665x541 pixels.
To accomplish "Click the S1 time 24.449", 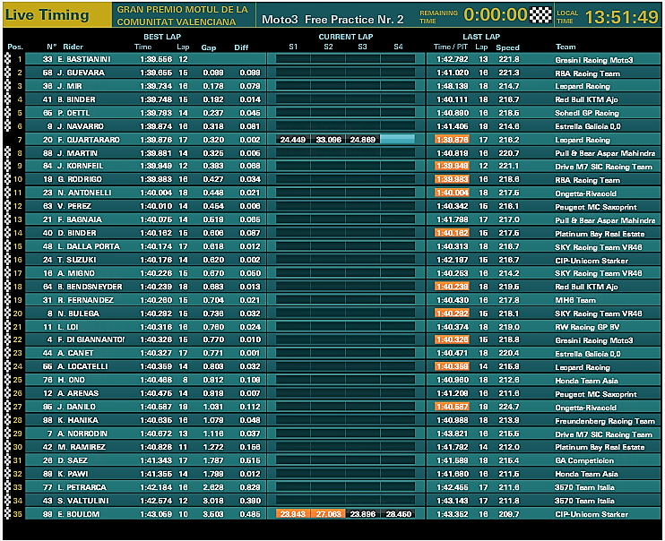I will point(293,140).
